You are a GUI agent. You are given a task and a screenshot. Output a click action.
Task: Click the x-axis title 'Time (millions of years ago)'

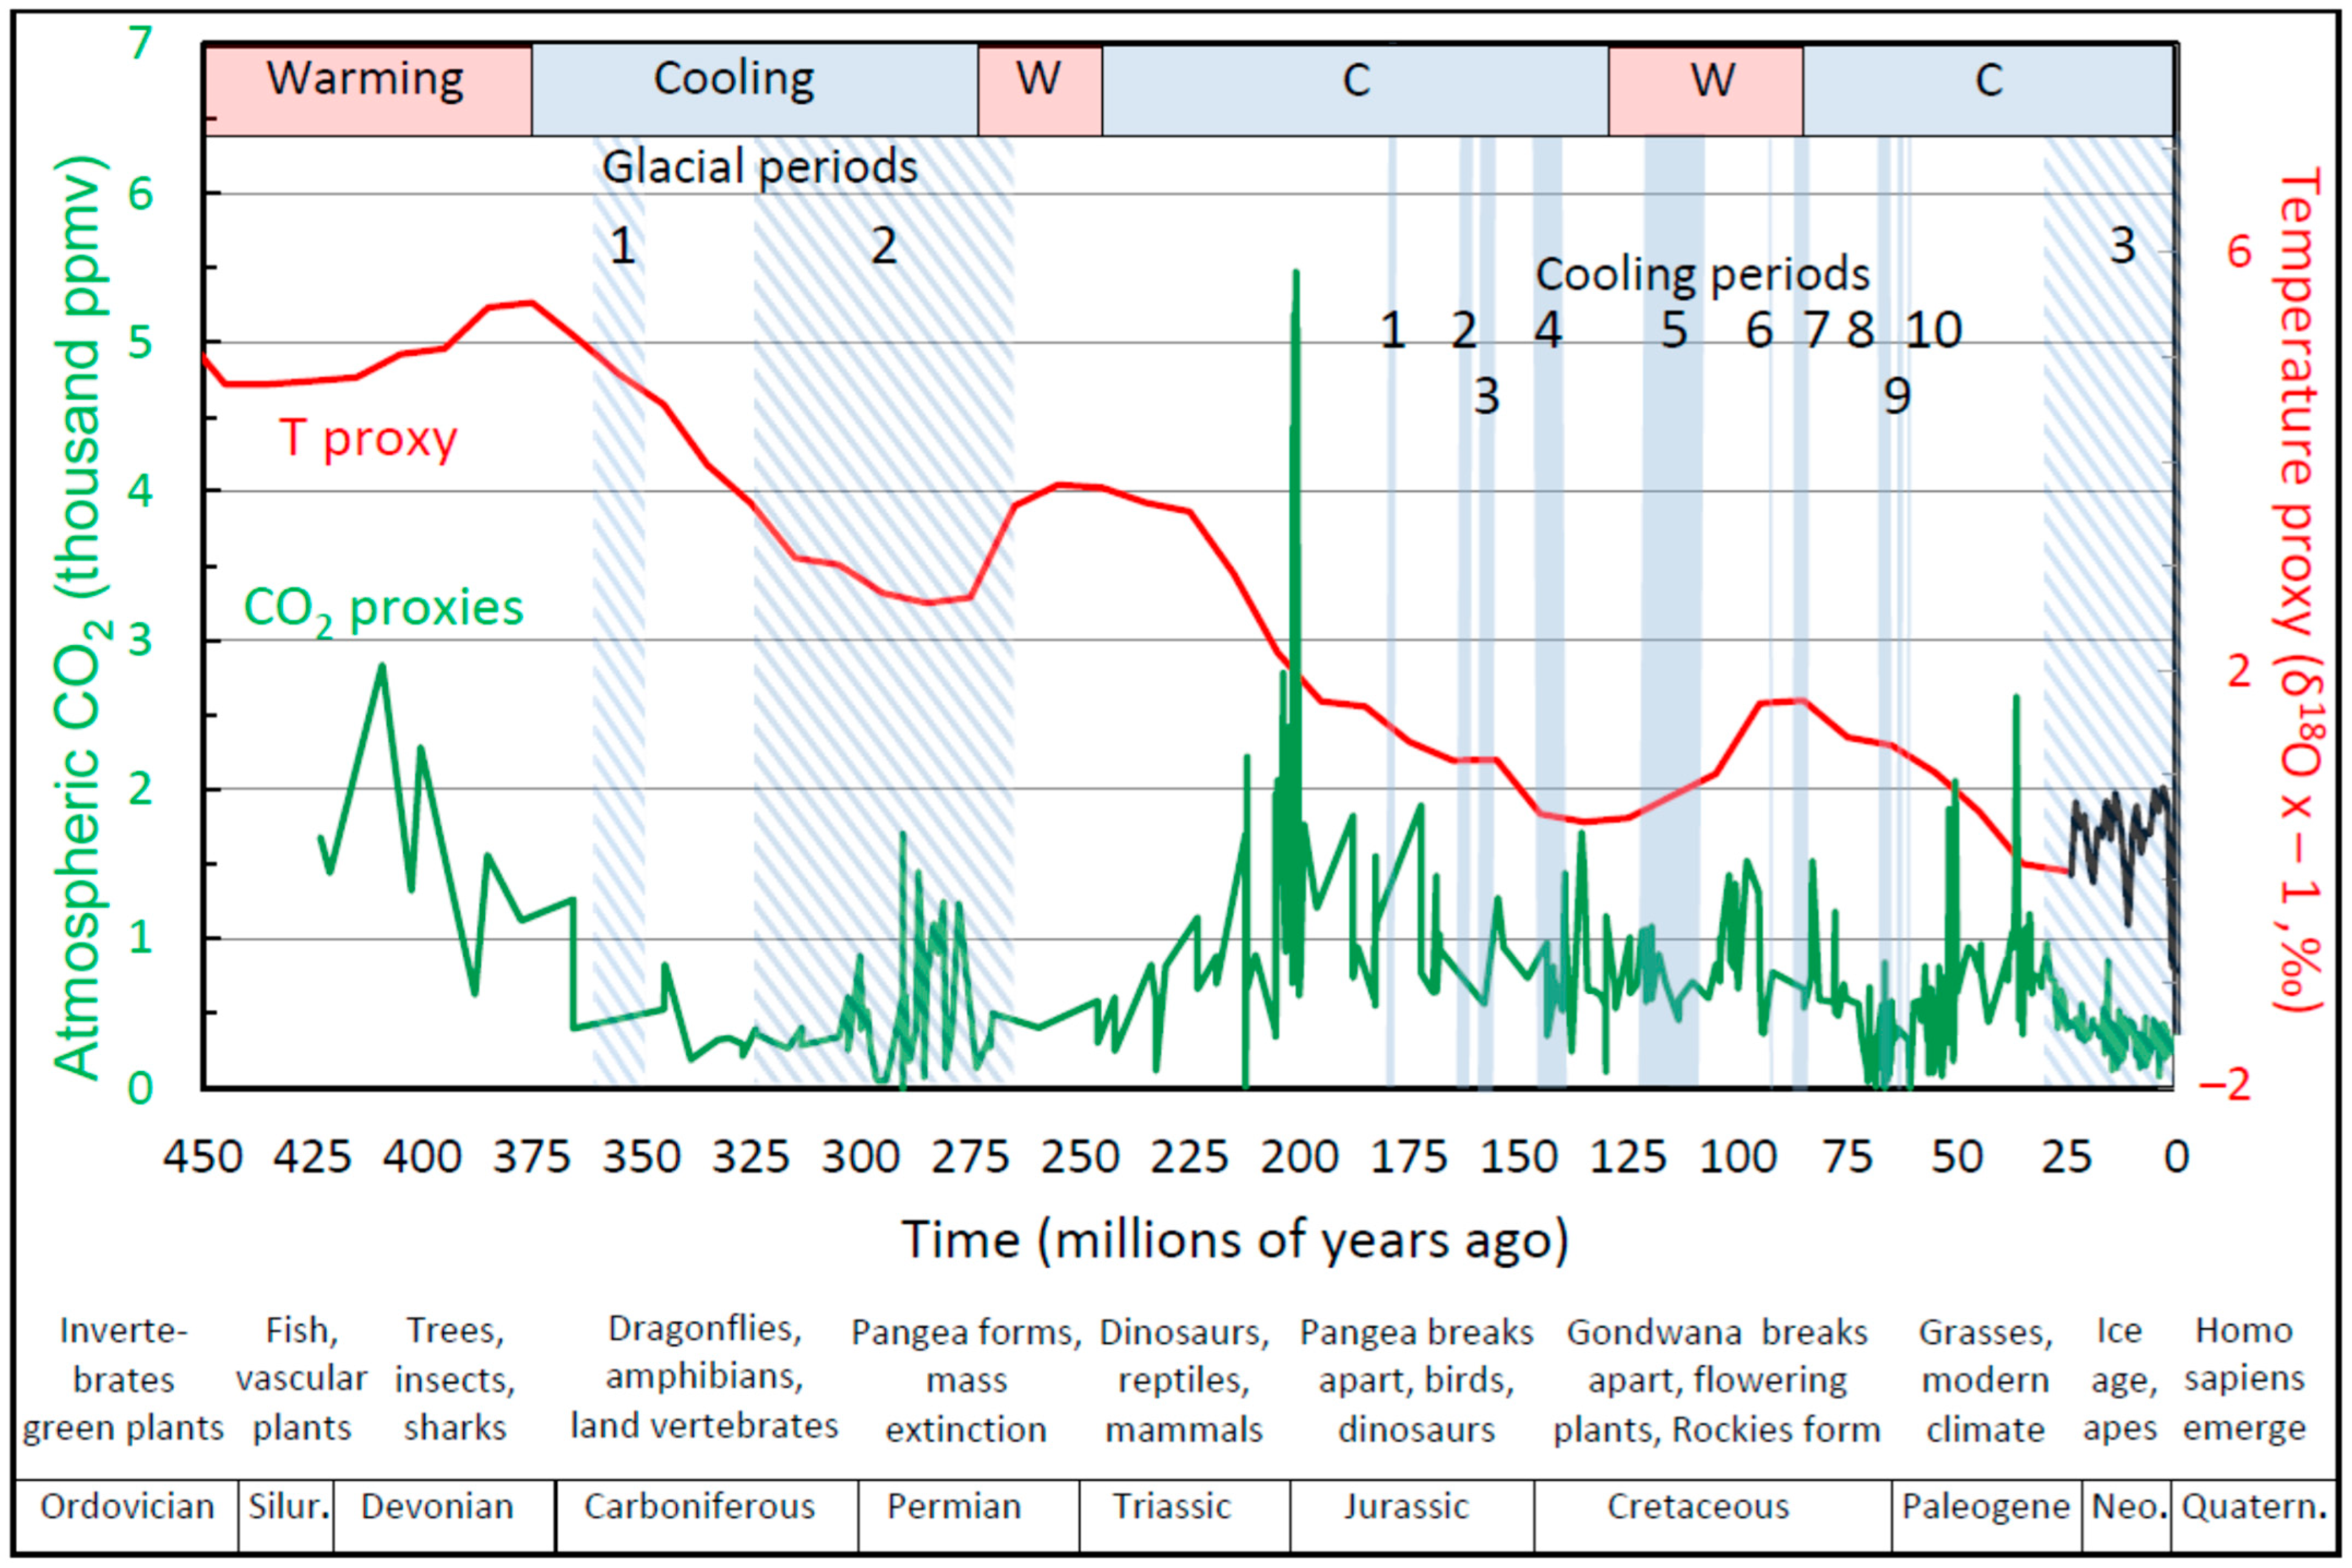[x=1234, y=1240]
